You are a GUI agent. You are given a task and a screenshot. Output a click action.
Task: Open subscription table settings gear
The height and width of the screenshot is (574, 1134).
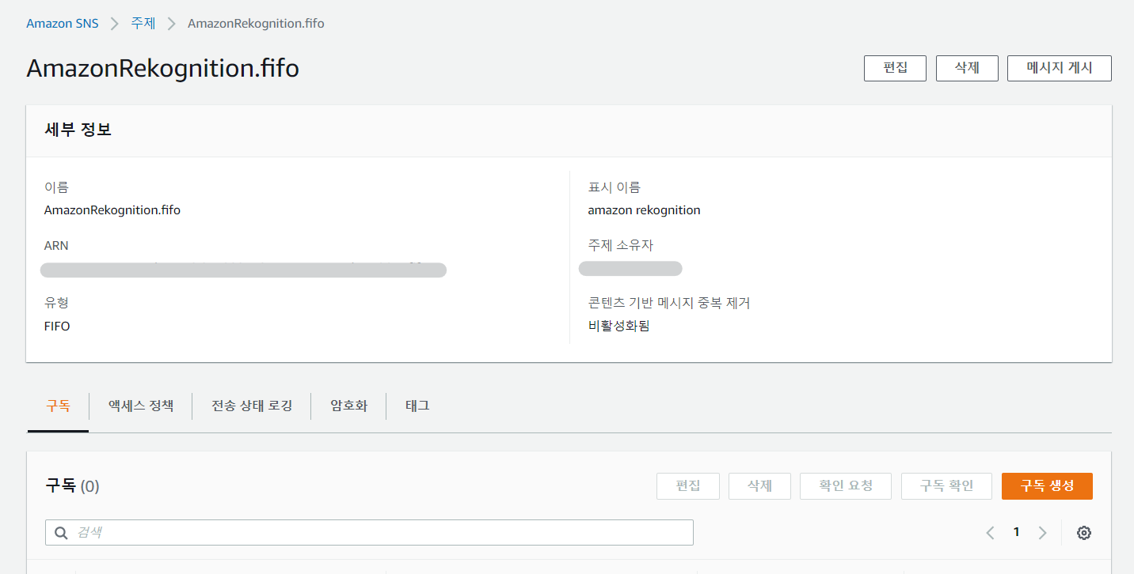coord(1084,533)
